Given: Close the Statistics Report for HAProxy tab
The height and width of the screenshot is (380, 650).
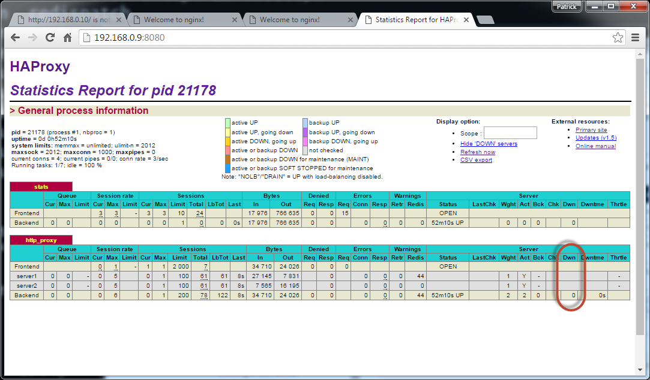Looking at the screenshot, I should (466, 20).
